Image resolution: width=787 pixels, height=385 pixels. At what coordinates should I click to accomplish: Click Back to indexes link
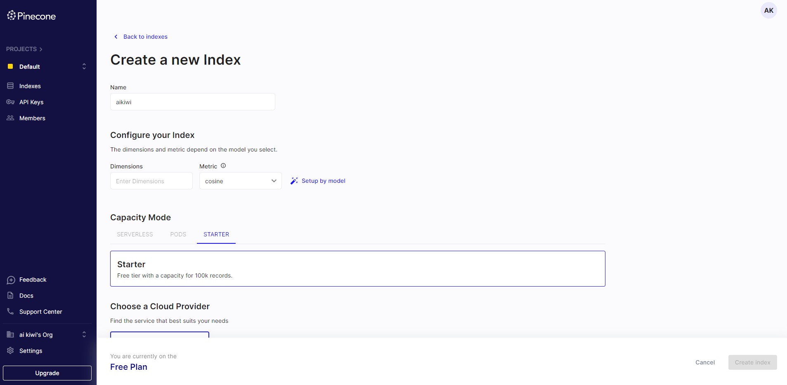tap(145, 37)
